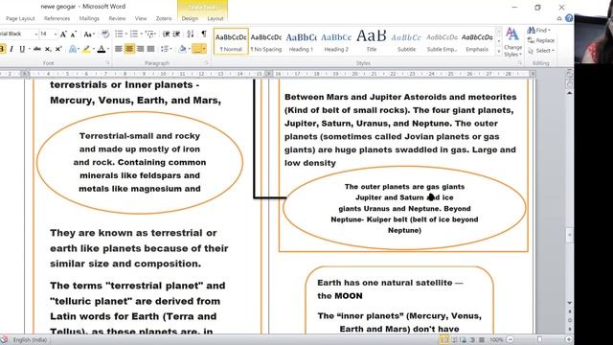Click the Shading paint bucket color
Screen dimensions: 613x345
[x=182, y=49]
